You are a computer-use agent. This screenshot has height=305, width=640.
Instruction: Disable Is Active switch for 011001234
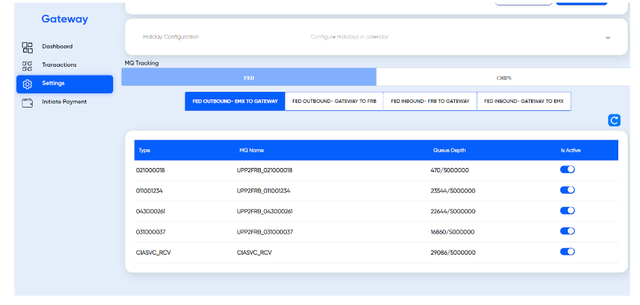click(567, 191)
